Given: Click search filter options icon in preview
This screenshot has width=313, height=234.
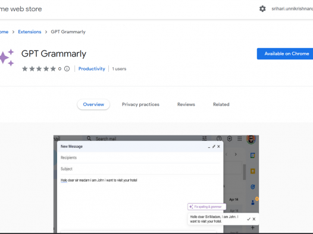Looking at the screenshot, I should click(x=205, y=138).
